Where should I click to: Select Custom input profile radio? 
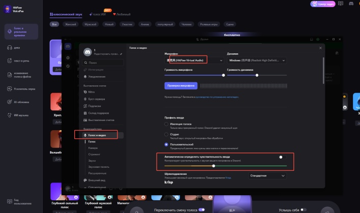point(166,144)
